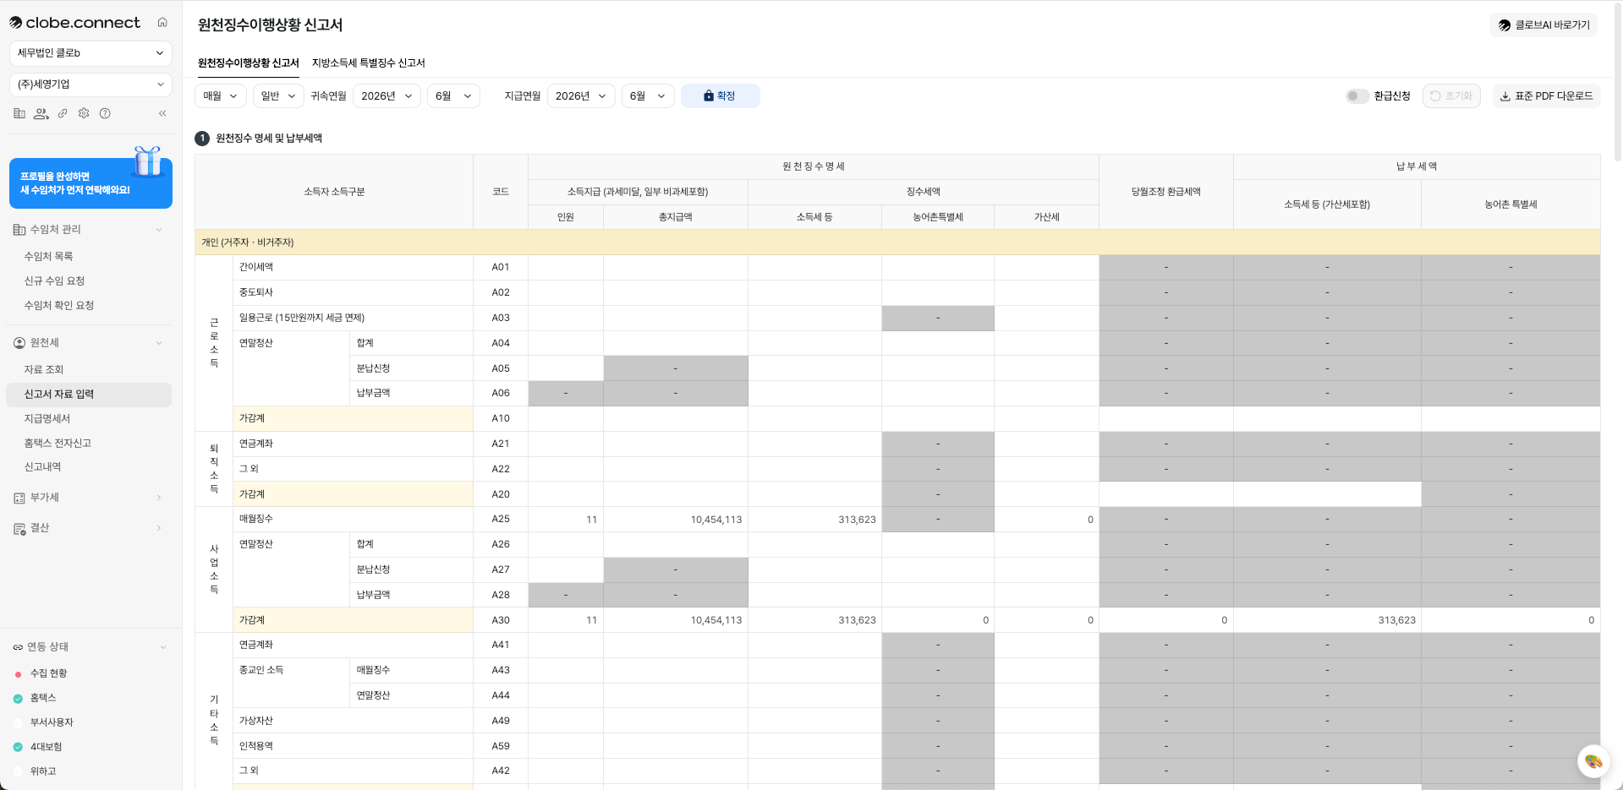Click the 수집 현황 status label

point(48,674)
